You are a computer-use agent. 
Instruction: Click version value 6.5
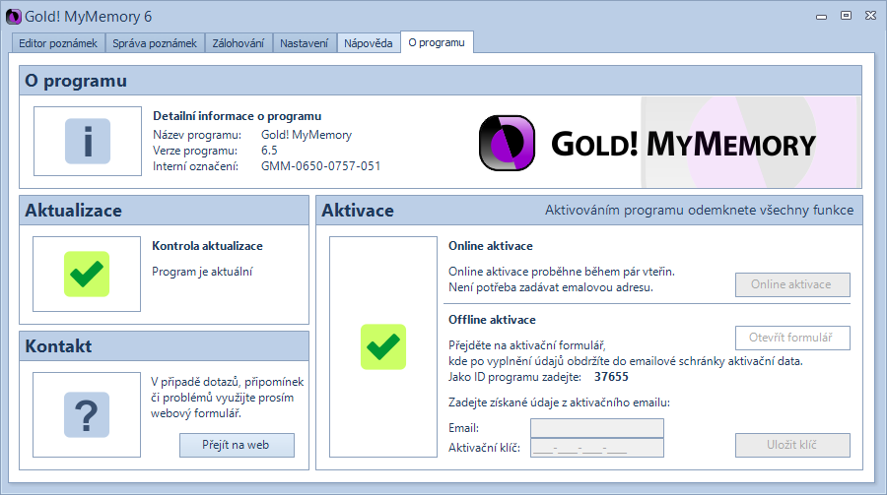pos(269,151)
